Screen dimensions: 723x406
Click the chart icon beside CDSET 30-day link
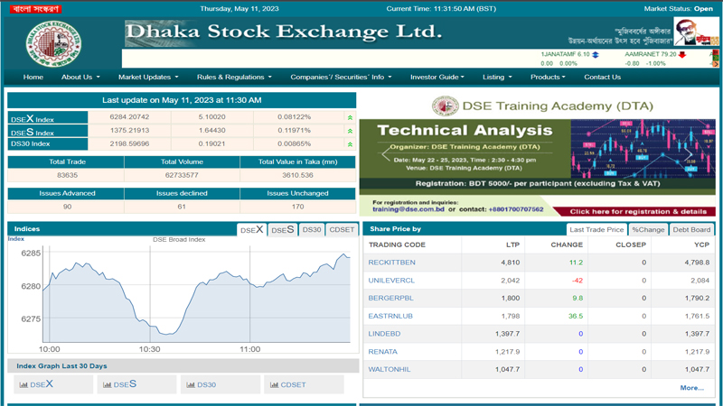click(274, 385)
